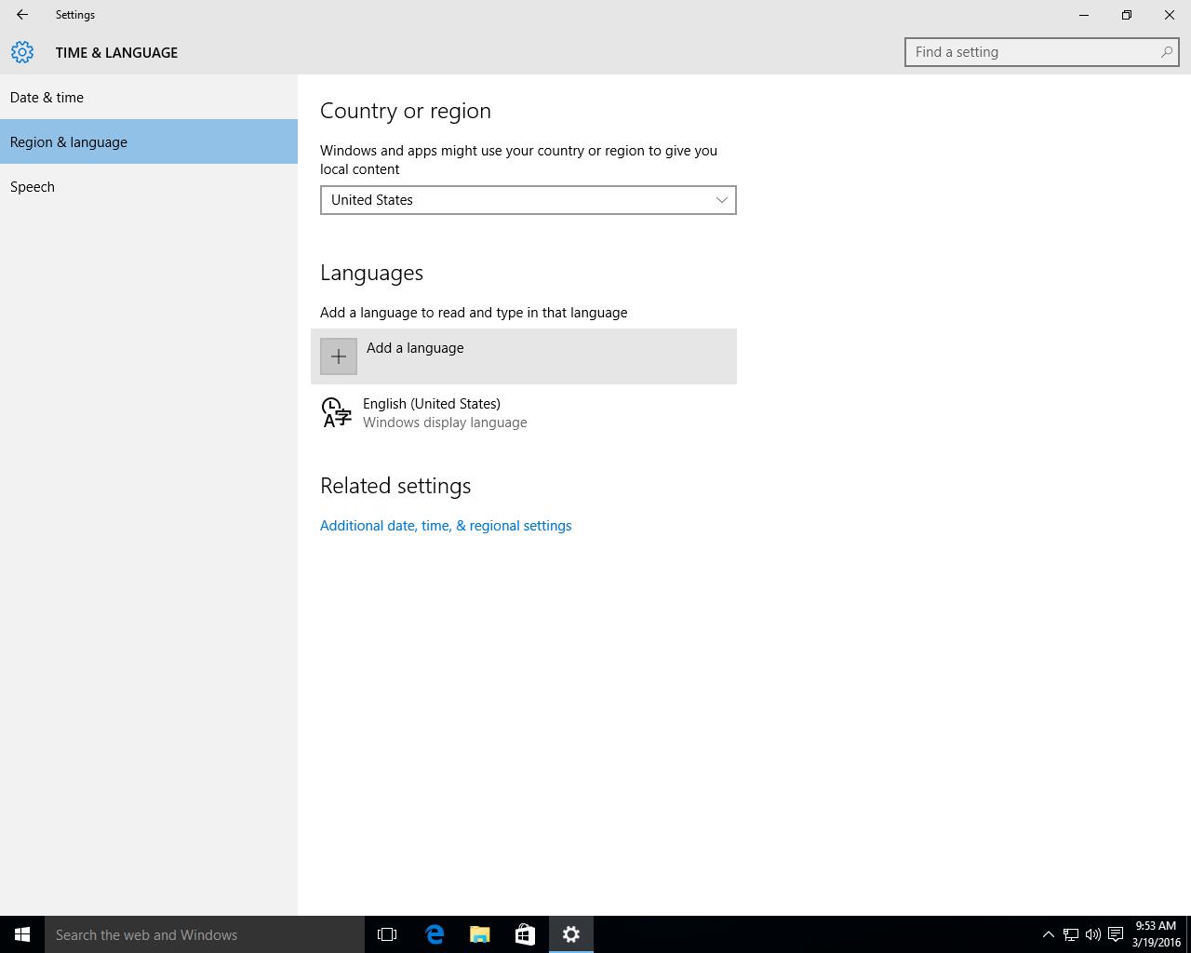Close the Settings window
The width and height of the screenshot is (1191, 953).
pos(1170,15)
